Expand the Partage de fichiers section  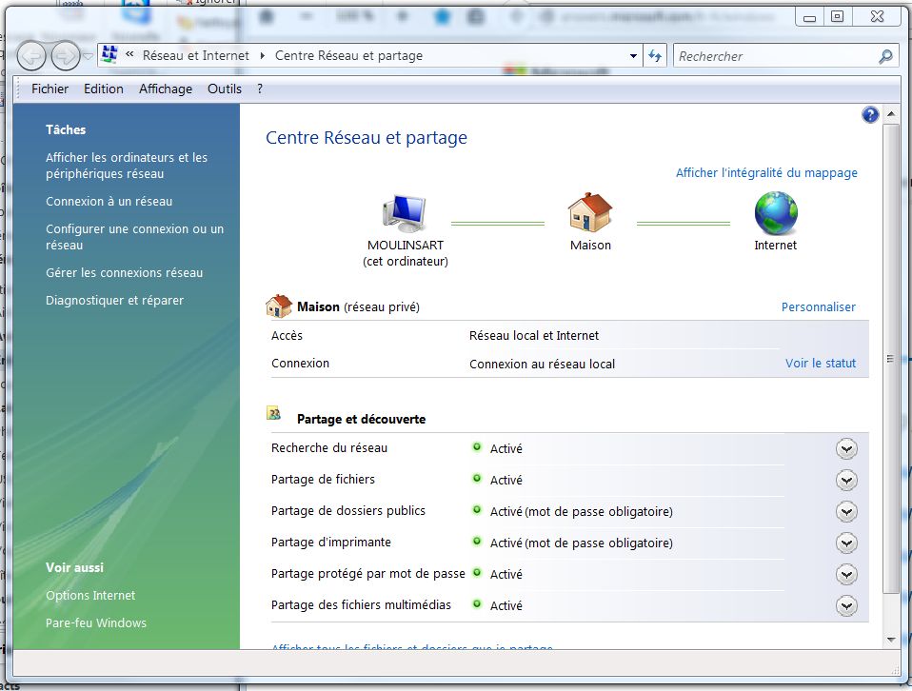846,480
